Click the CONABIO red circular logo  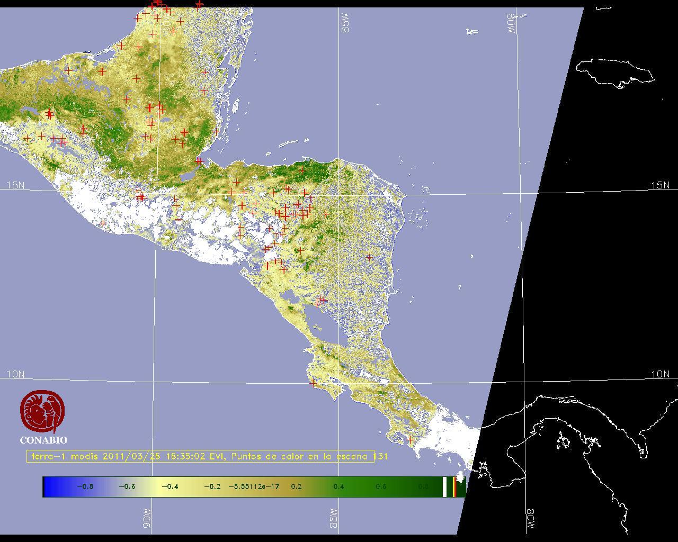(42, 412)
